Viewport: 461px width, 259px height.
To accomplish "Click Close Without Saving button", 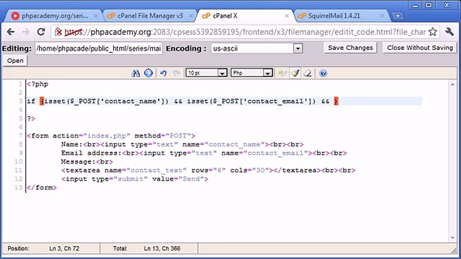I will pyautogui.click(x=420, y=48).
